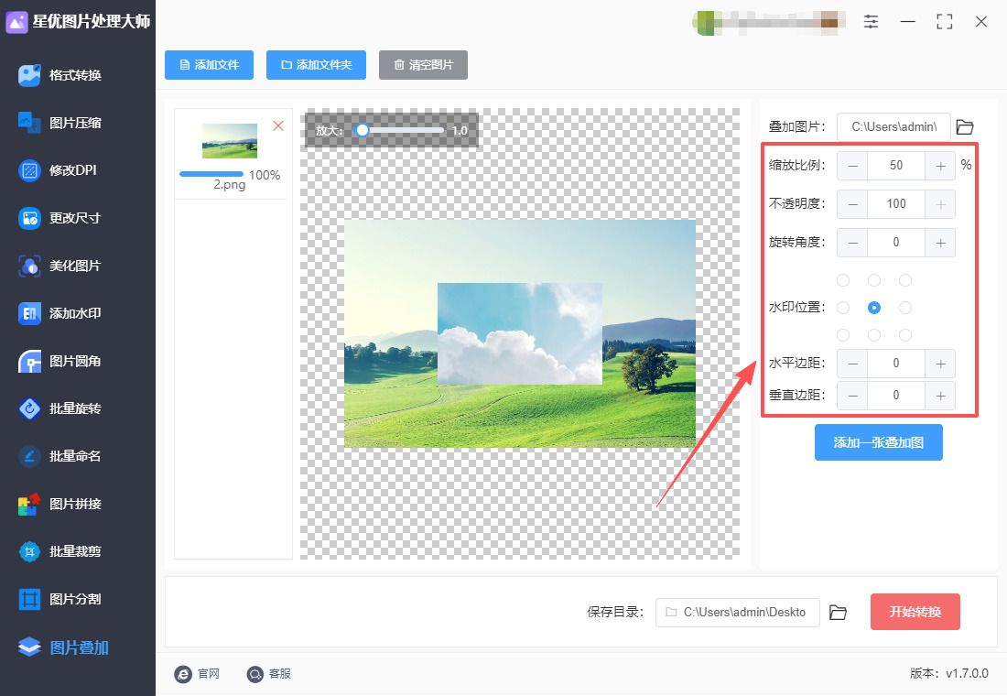Click the 清空图片 button
The image size is (1007, 696).
coord(423,65)
